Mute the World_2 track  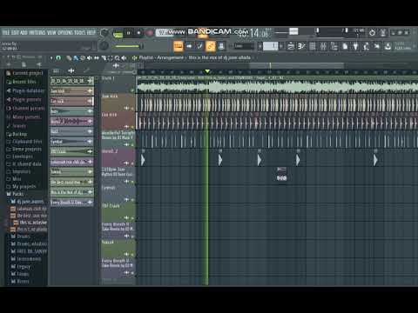132,163
